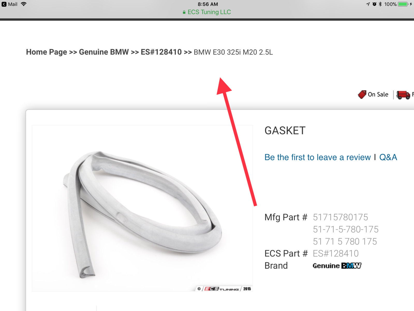Open the Genuine BMW breadcrumb link
414x311 pixels.
point(104,52)
